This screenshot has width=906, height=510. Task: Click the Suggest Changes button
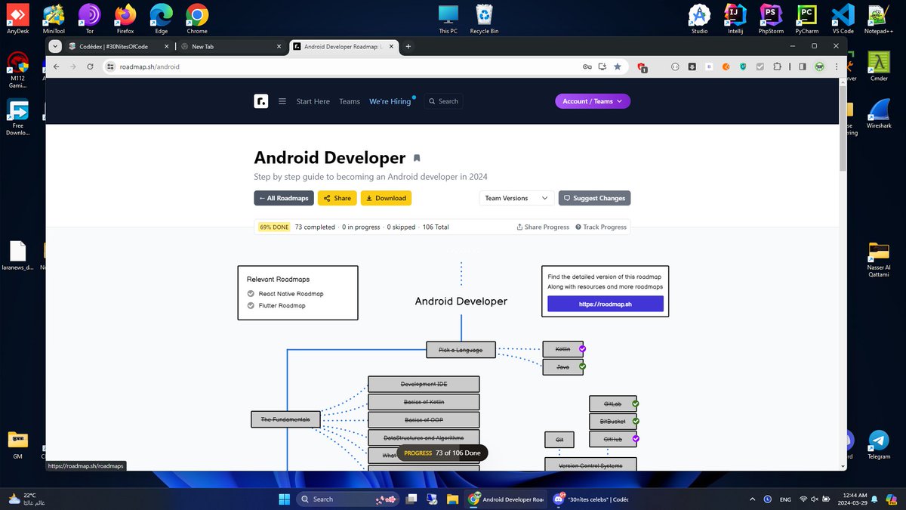[x=594, y=198]
